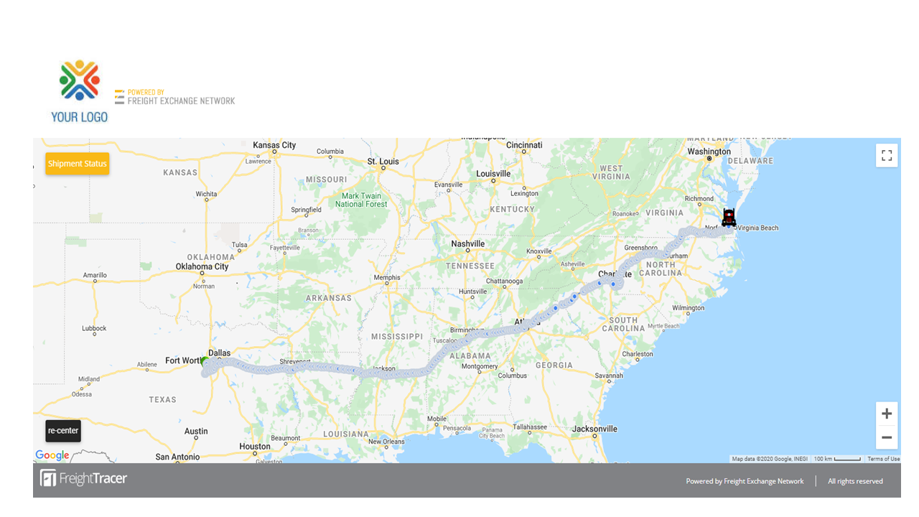Toggle fullscreen map view
Screen dimensions: 919x517
pyautogui.click(x=887, y=156)
